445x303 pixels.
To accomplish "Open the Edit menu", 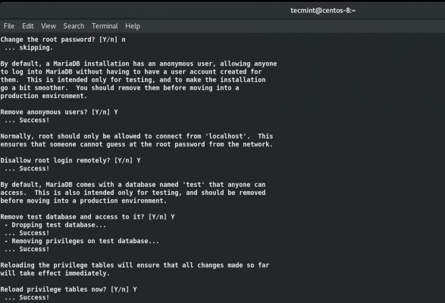I will tap(28, 26).
